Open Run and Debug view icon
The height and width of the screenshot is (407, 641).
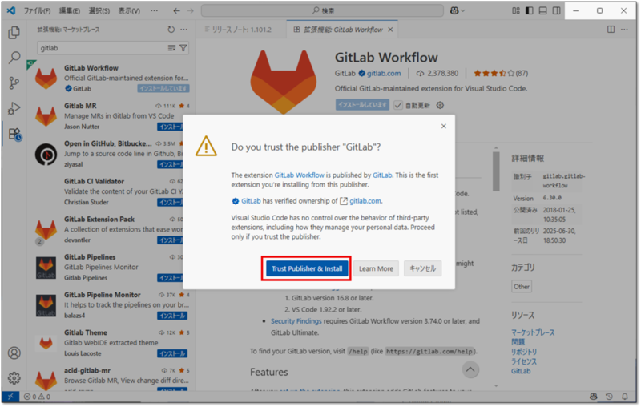(x=14, y=108)
